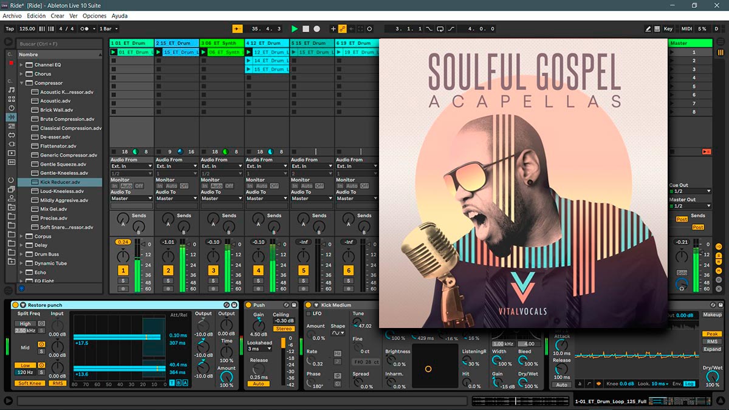The height and width of the screenshot is (410, 729).
Task: Toggle the Session view selector icon
Action: pyautogui.click(x=720, y=52)
